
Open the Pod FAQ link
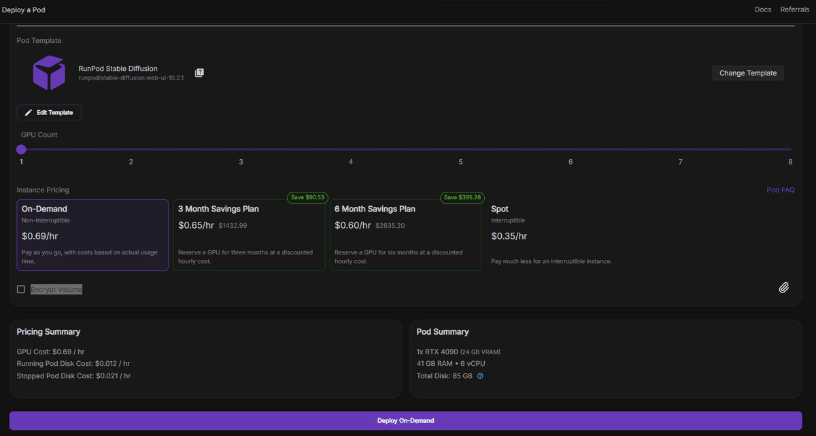(780, 190)
